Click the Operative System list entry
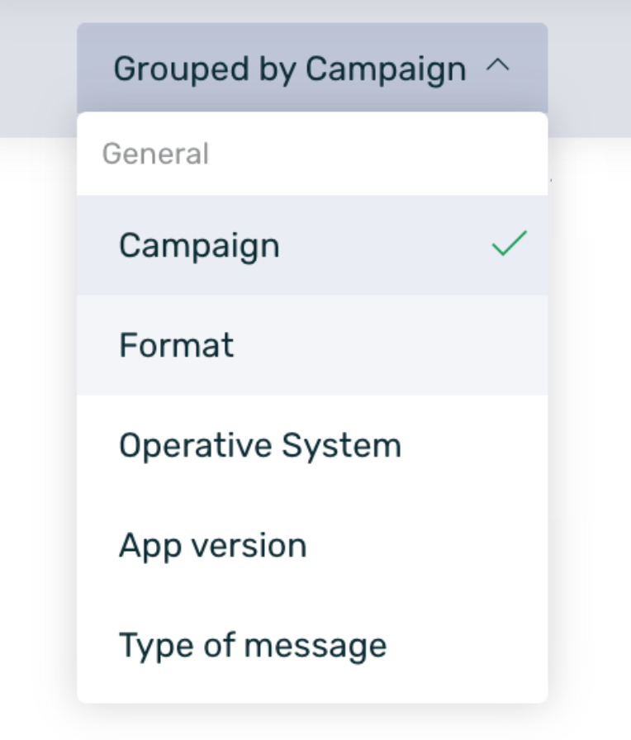631x740 pixels. [259, 445]
